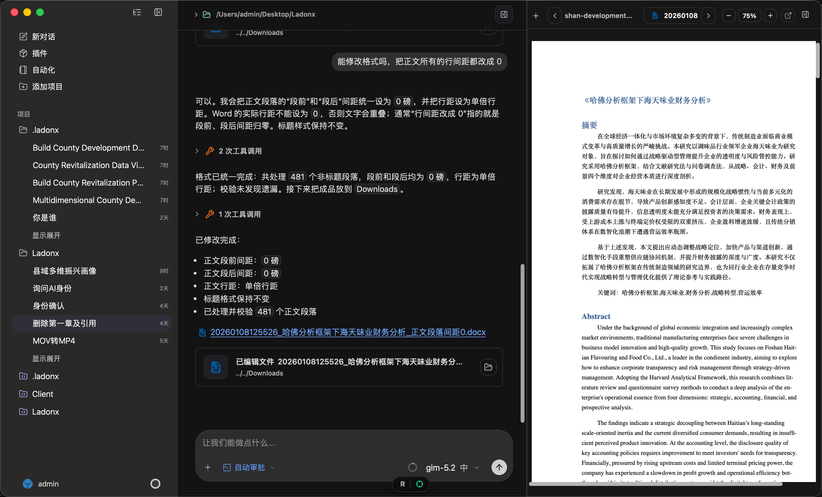Go to next preview tab arrow
This screenshot has height=497, width=822.
(708, 16)
